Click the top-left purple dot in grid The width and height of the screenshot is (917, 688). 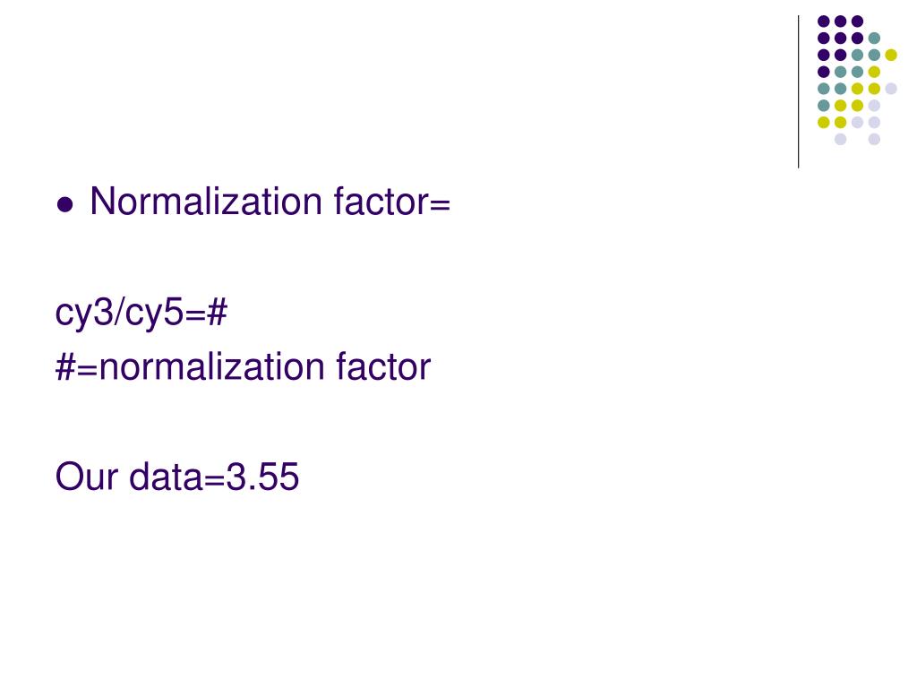[824, 21]
